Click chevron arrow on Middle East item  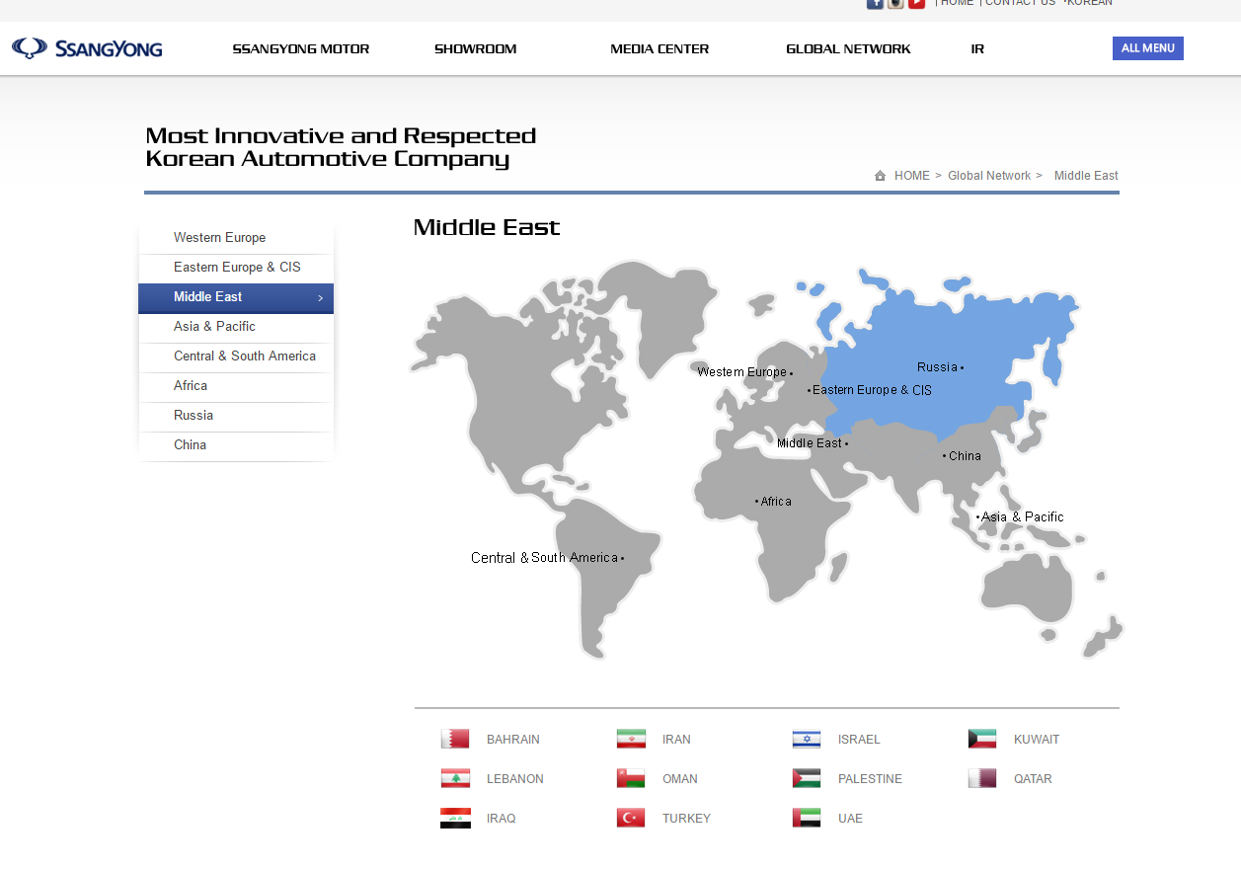pos(320,298)
